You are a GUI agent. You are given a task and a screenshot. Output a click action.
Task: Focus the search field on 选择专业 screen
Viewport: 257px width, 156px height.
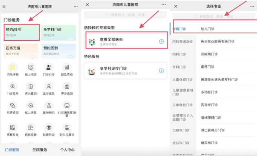(214, 16)
